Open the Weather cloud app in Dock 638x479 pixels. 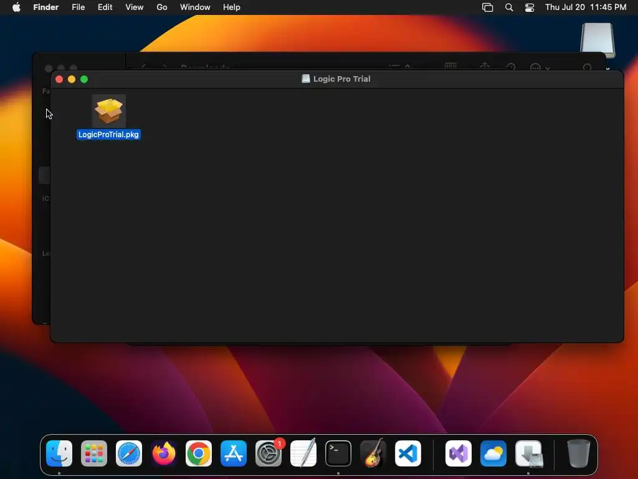tap(493, 453)
